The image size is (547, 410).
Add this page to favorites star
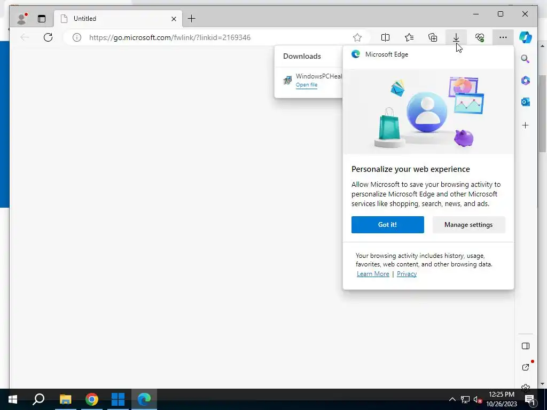(x=357, y=37)
